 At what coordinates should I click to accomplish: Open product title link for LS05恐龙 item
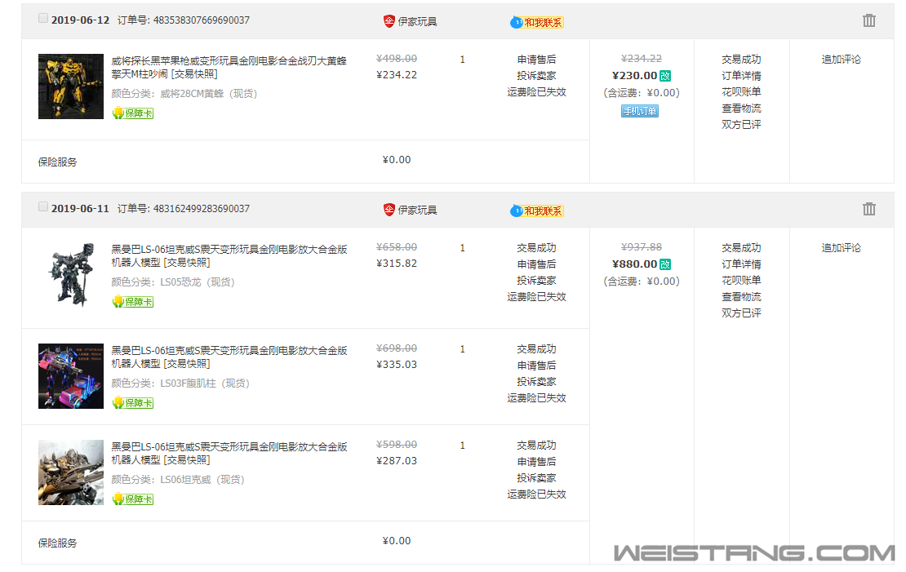coord(229,255)
